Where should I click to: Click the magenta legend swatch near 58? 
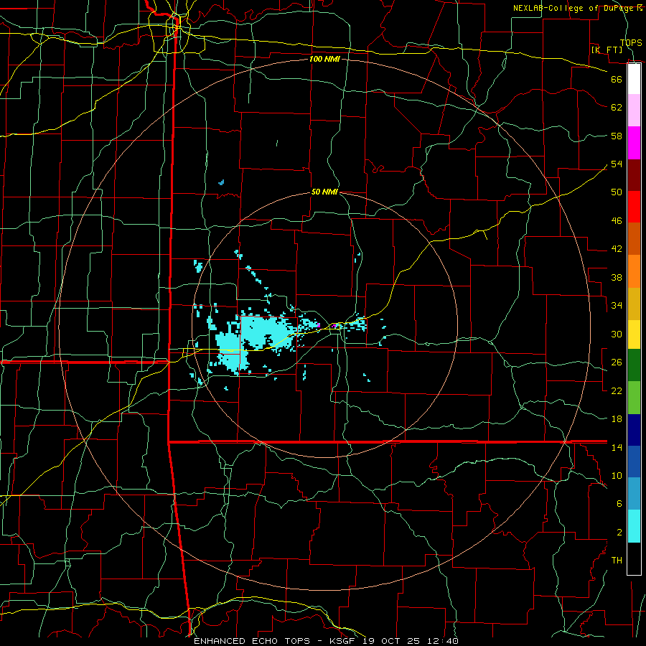pos(634,143)
